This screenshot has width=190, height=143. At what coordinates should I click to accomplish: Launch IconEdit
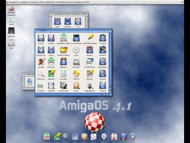coord(42,62)
